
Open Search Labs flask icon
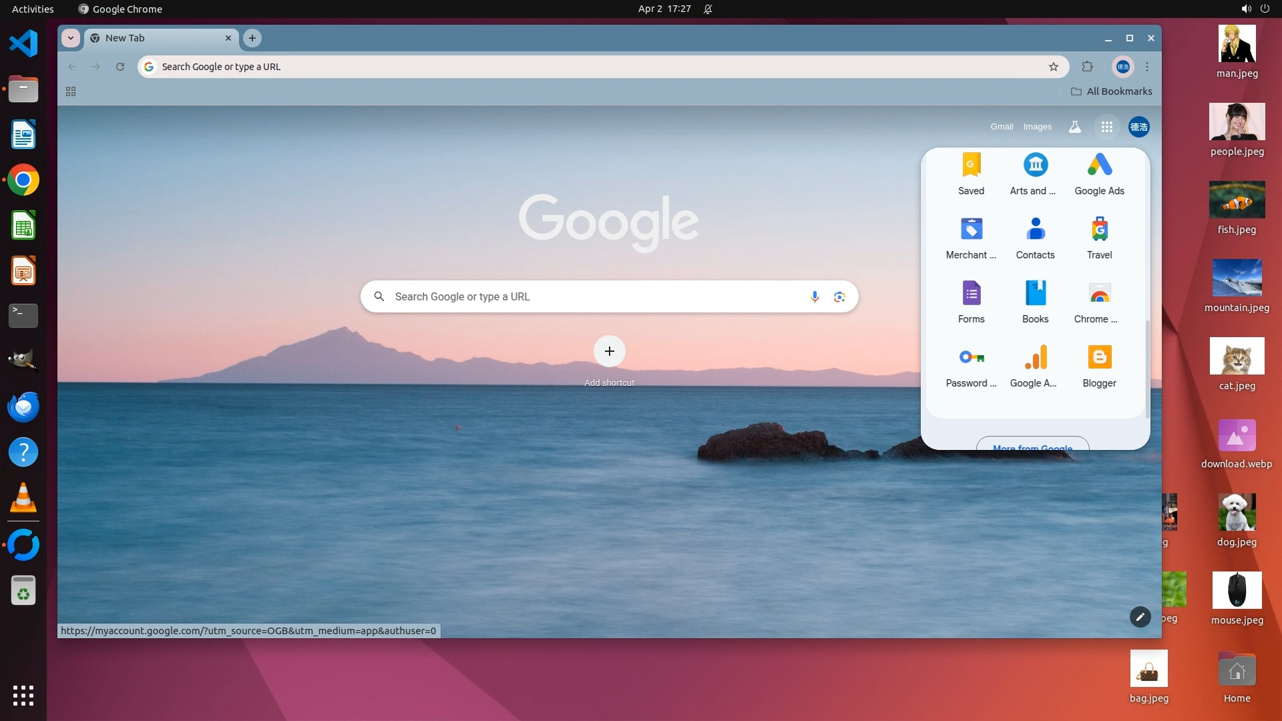pos(1074,127)
